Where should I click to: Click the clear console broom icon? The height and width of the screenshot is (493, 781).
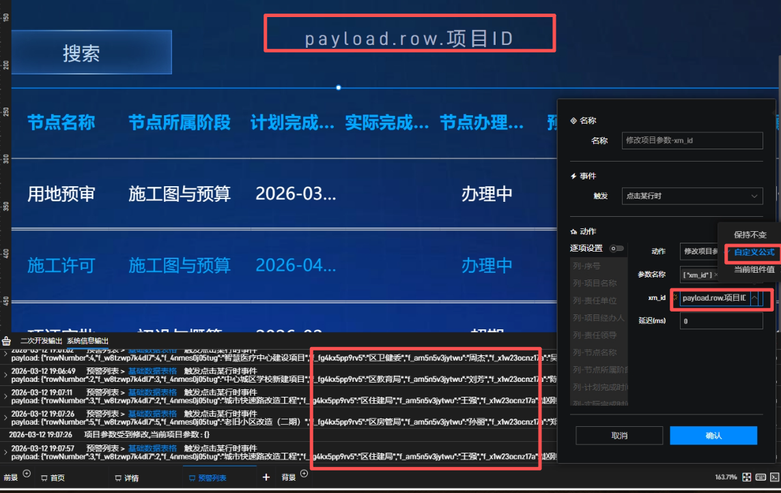tap(7, 341)
